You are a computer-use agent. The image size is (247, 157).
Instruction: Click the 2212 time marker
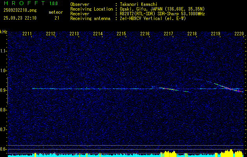[x=51, y=33]
